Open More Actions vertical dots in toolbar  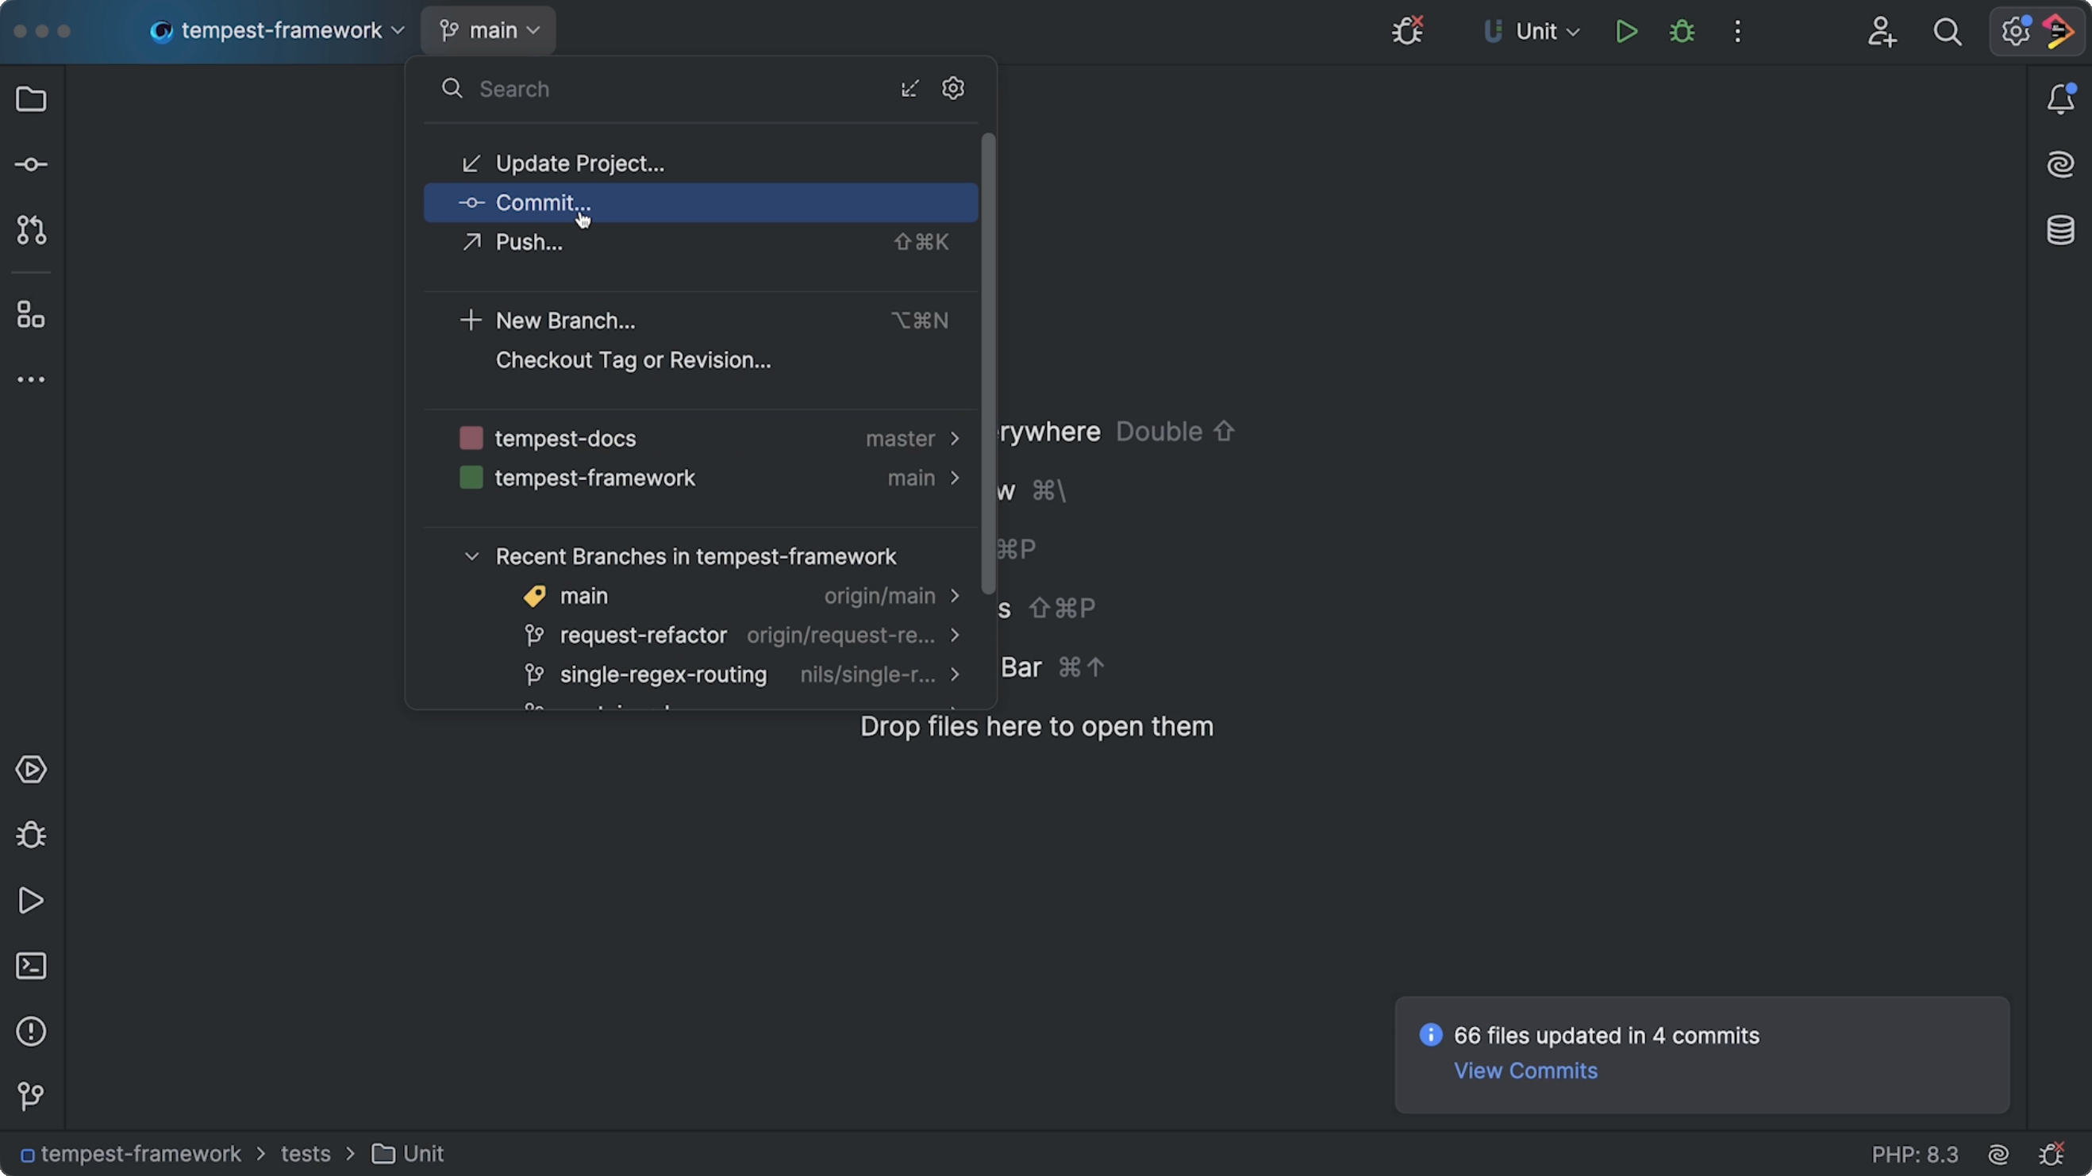tap(1738, 31)
